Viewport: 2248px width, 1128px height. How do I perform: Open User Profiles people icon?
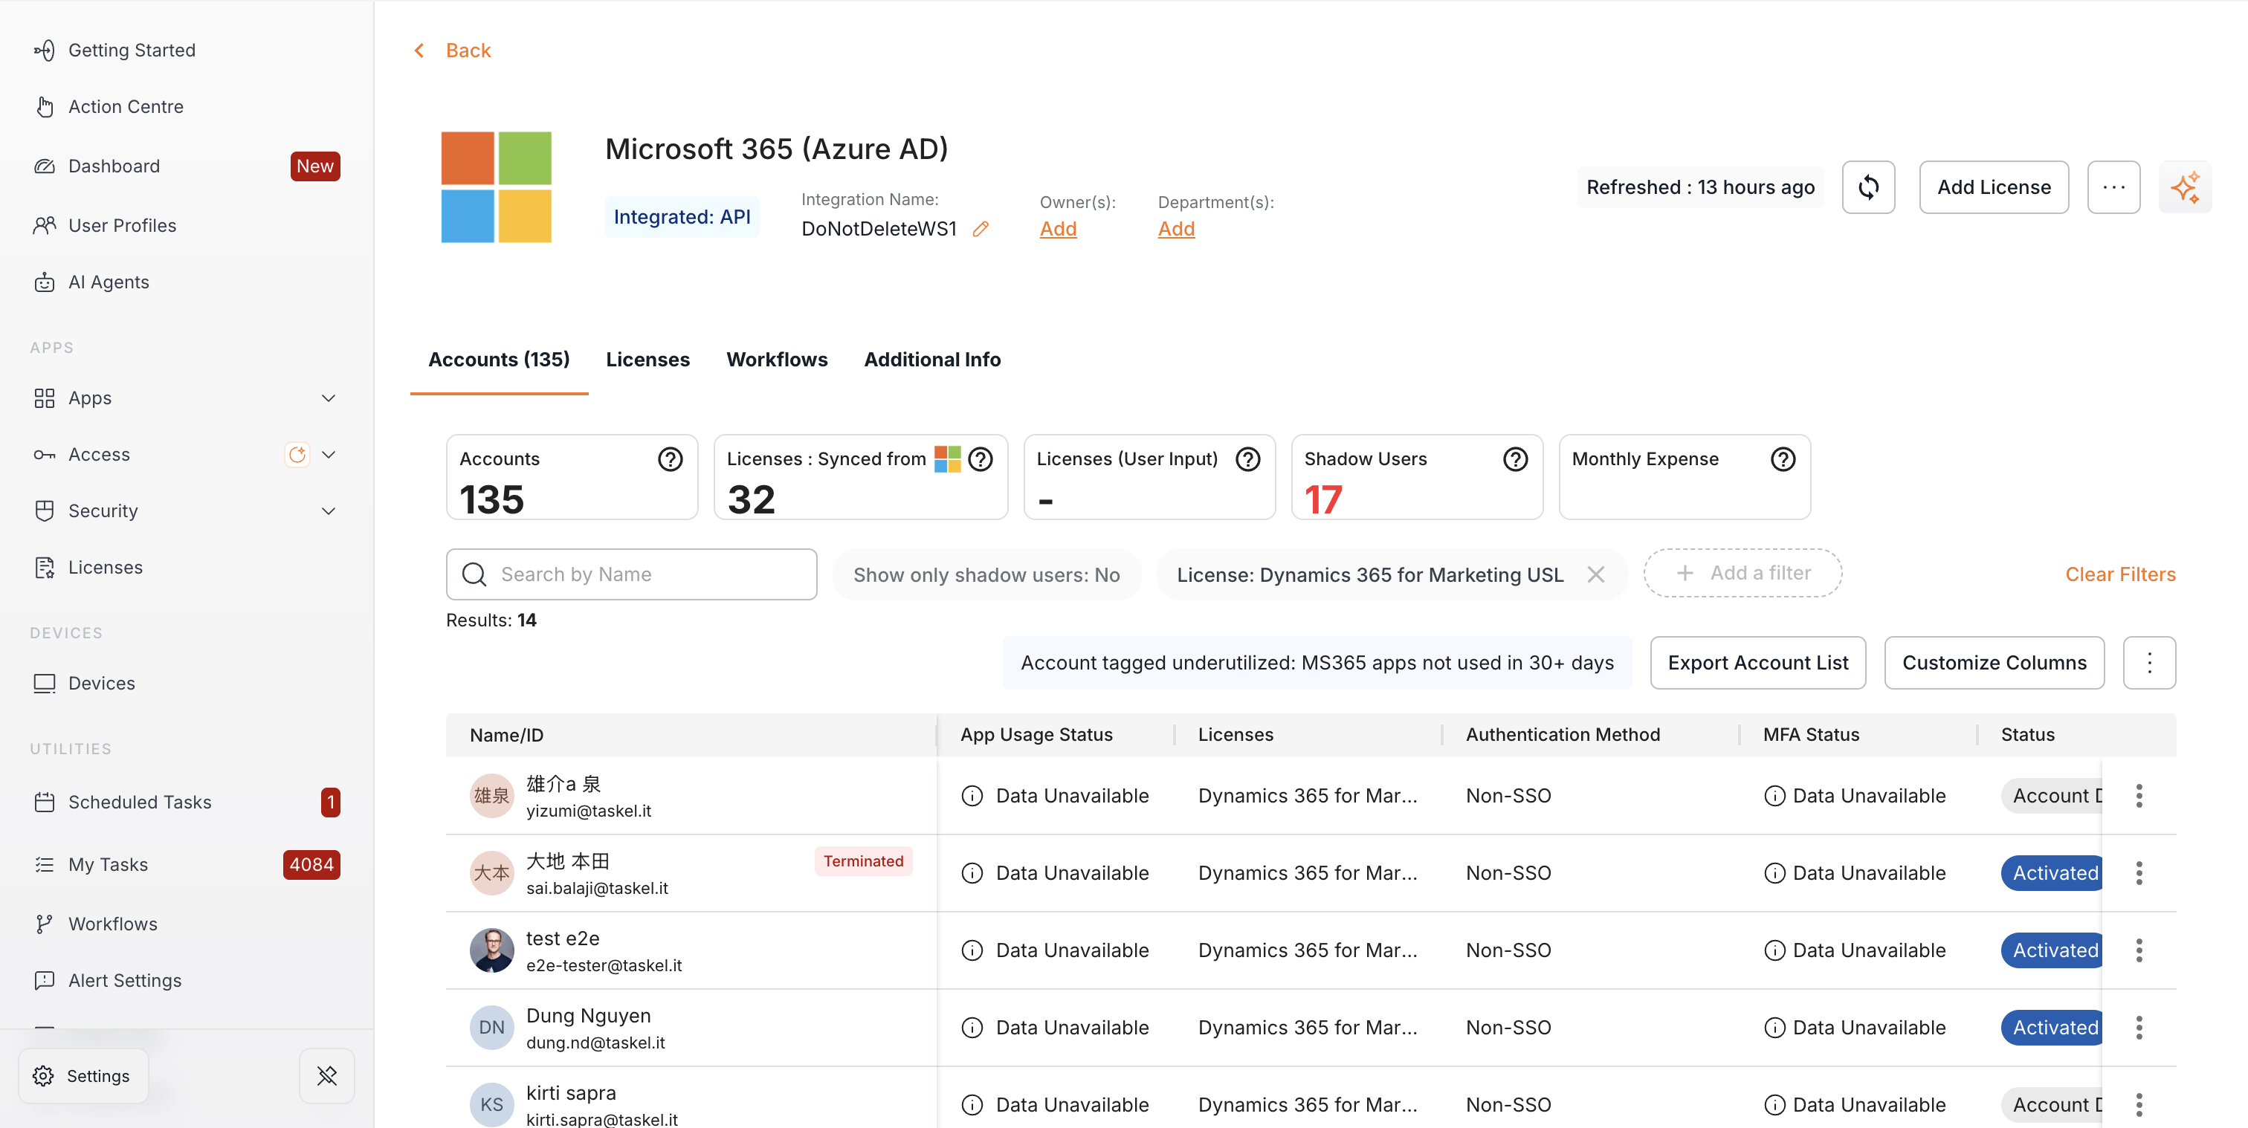[x=45, y=225]
